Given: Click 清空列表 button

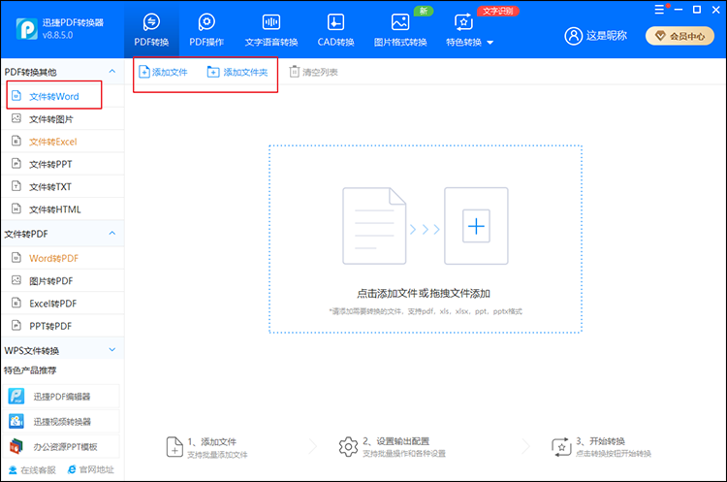Looking at the screenshot, I should (x=314, y=72).
